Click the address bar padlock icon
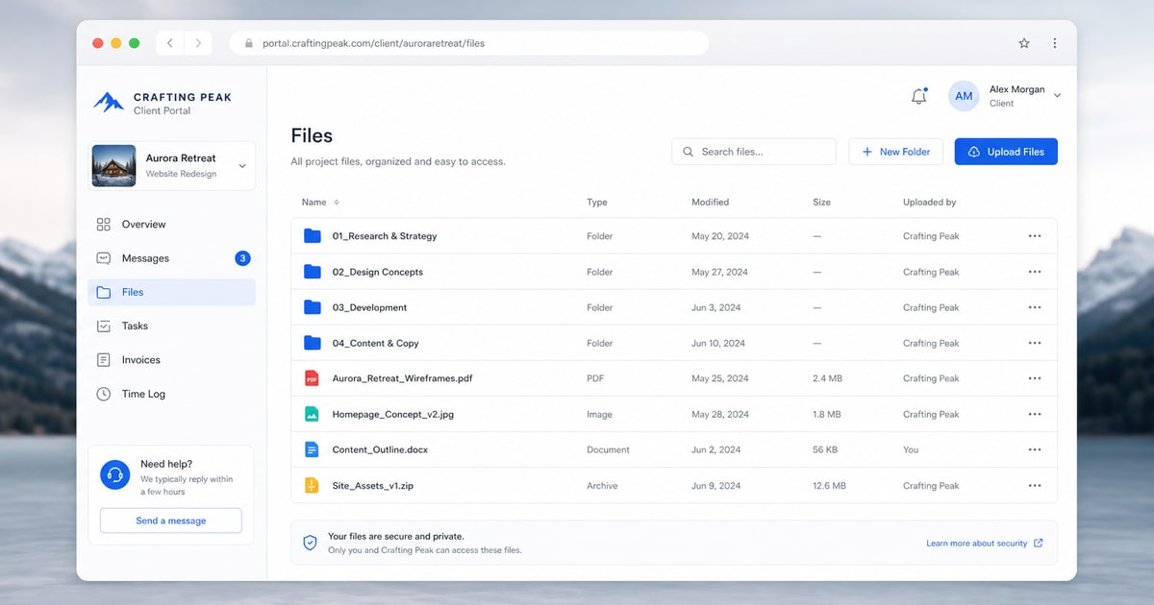This screenshot has width=1154, height=605. [x=248, y=43]
